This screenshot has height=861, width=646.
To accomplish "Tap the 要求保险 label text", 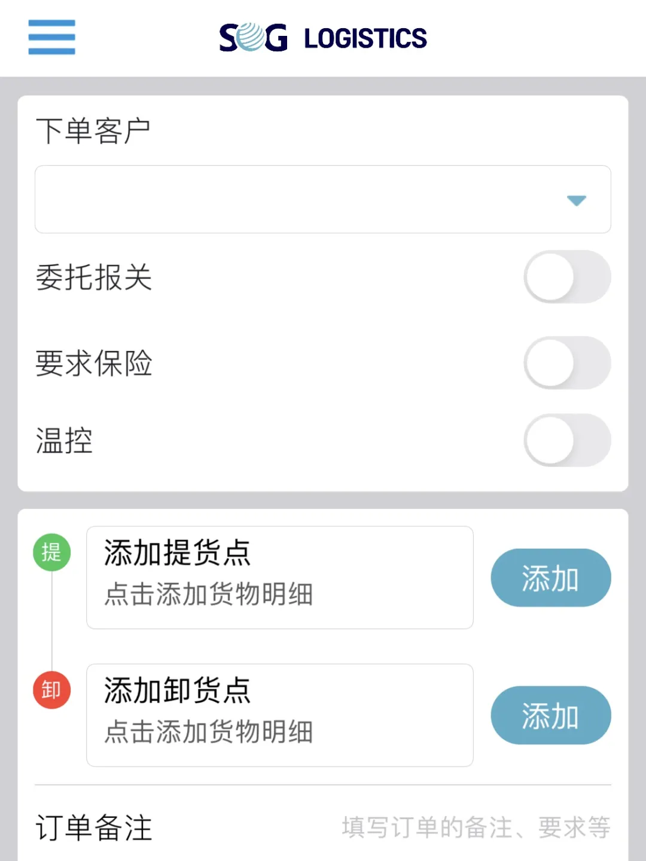I will tap(94, 363).
